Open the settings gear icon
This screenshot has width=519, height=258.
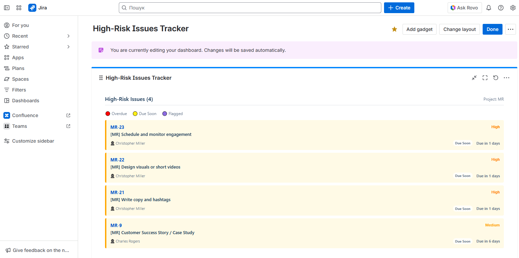point(513,8)
